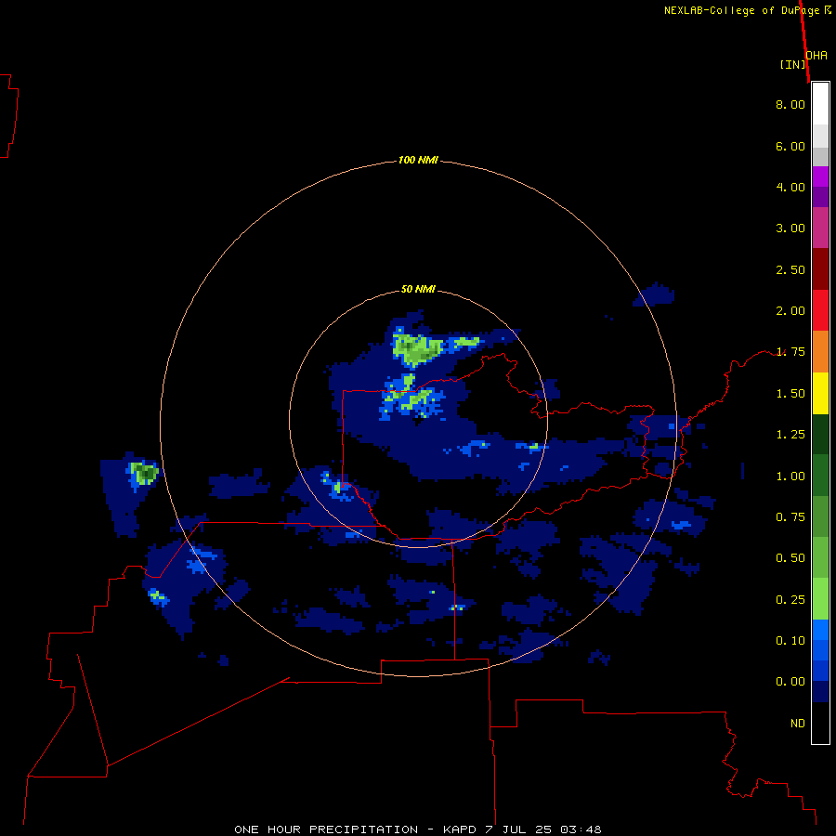Select the 2.50 legend value
Image resolution: width=836 pixels, height=836 pixels.
coord(790,269)
